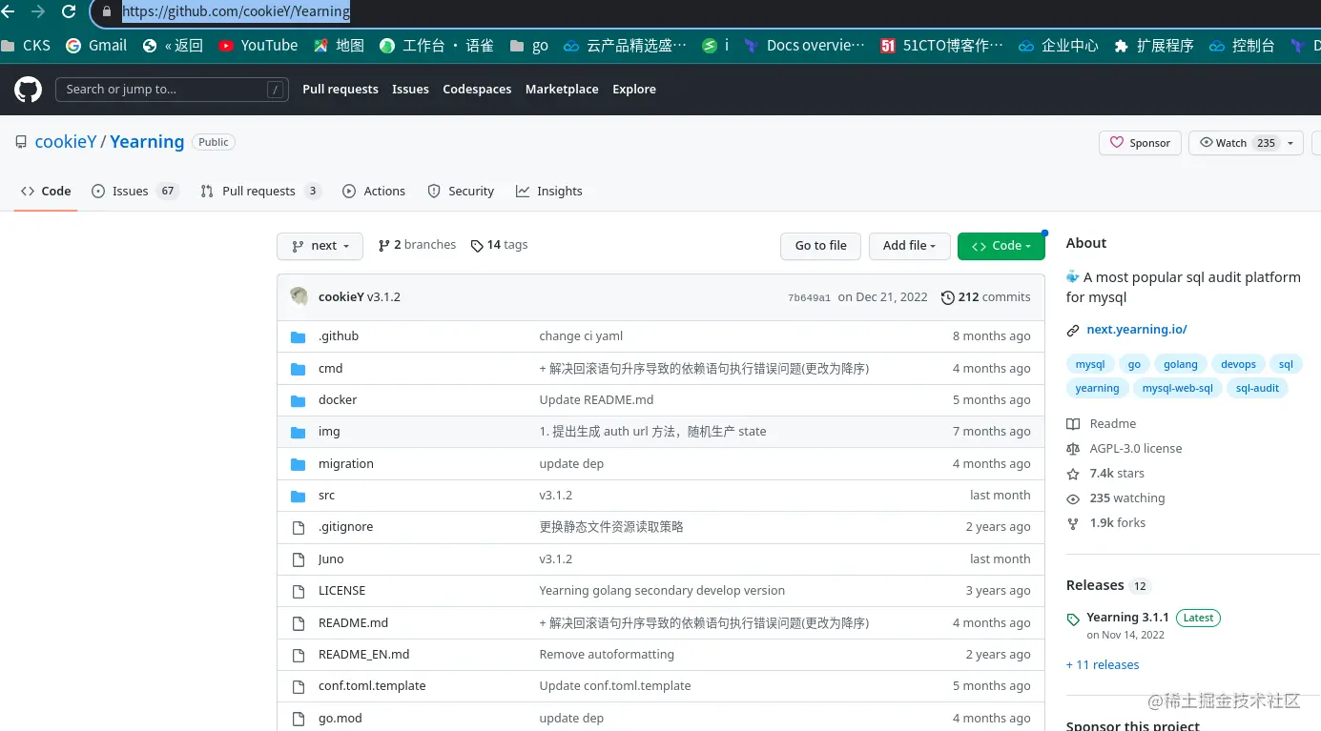Click the browser address bar URL

point(236,12)
